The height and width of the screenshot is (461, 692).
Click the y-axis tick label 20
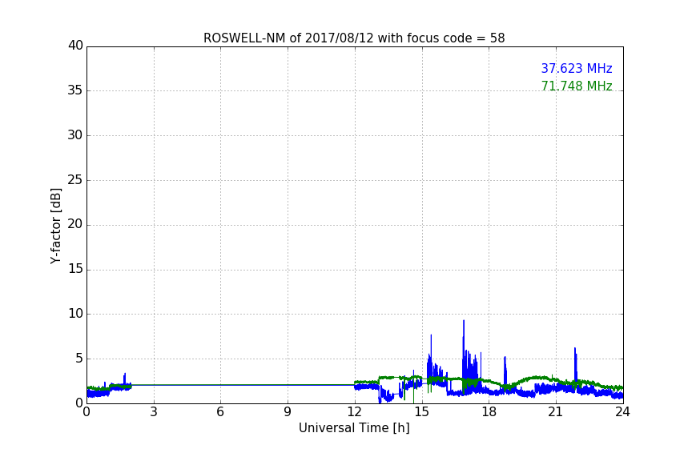[x=75, y=224]
